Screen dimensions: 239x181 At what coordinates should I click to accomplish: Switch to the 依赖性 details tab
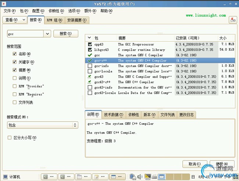[134, 115]
